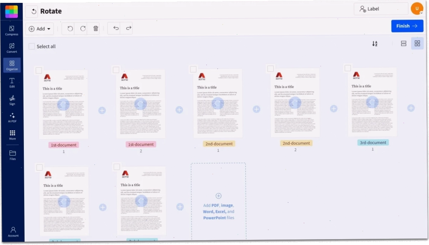Check the 2nd-document page 1 checkbox
Viewport: 429px width, 245px height.
(x=193, y=69)
